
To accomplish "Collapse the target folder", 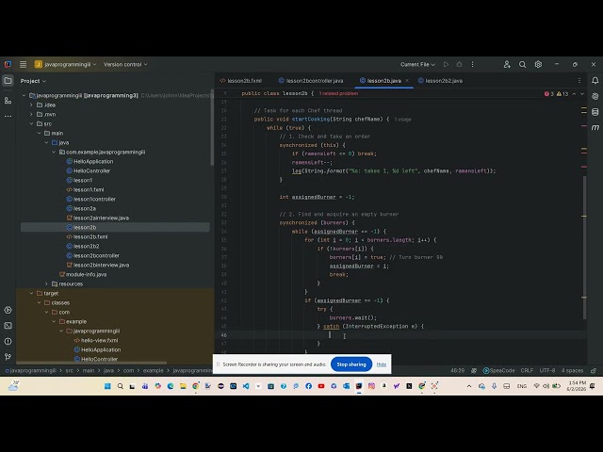I will pos(31,293).
